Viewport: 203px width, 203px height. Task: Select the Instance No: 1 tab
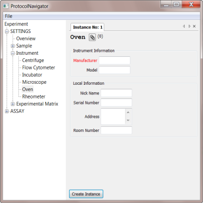[x=87, y=27]
